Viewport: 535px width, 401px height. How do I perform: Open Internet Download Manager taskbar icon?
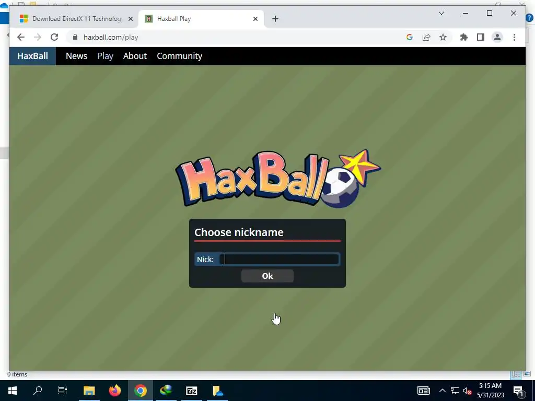click(x=166, y=391)
